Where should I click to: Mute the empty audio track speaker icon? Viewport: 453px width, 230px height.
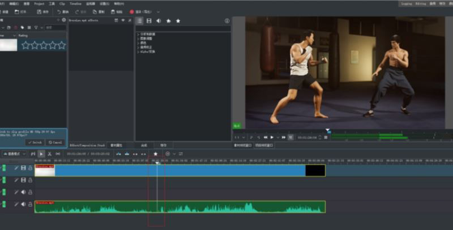coord(23,192)
